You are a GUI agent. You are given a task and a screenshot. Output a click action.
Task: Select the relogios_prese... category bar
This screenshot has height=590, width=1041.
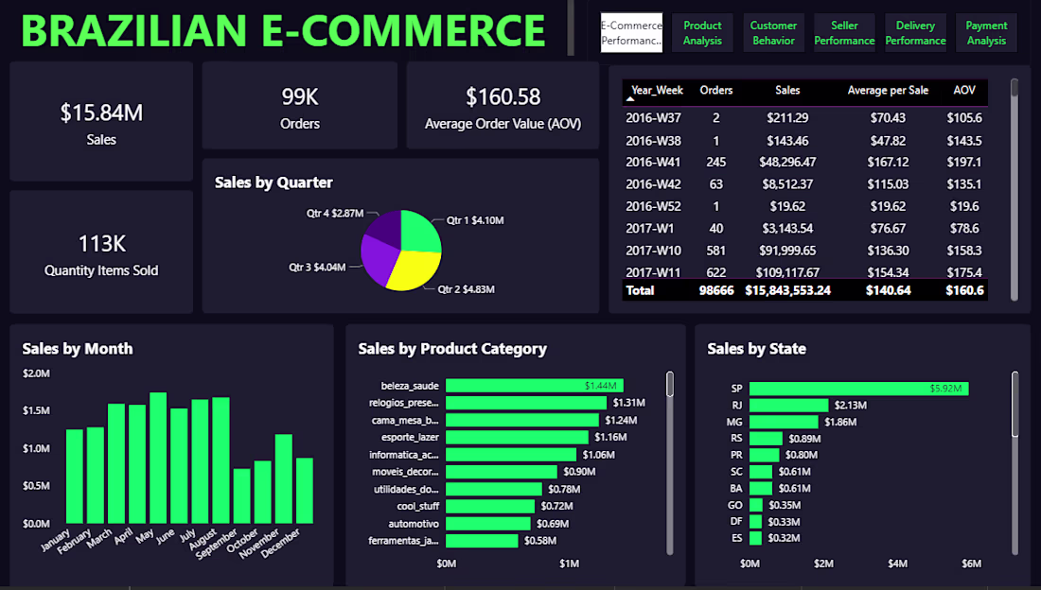(x=526, y=403)
